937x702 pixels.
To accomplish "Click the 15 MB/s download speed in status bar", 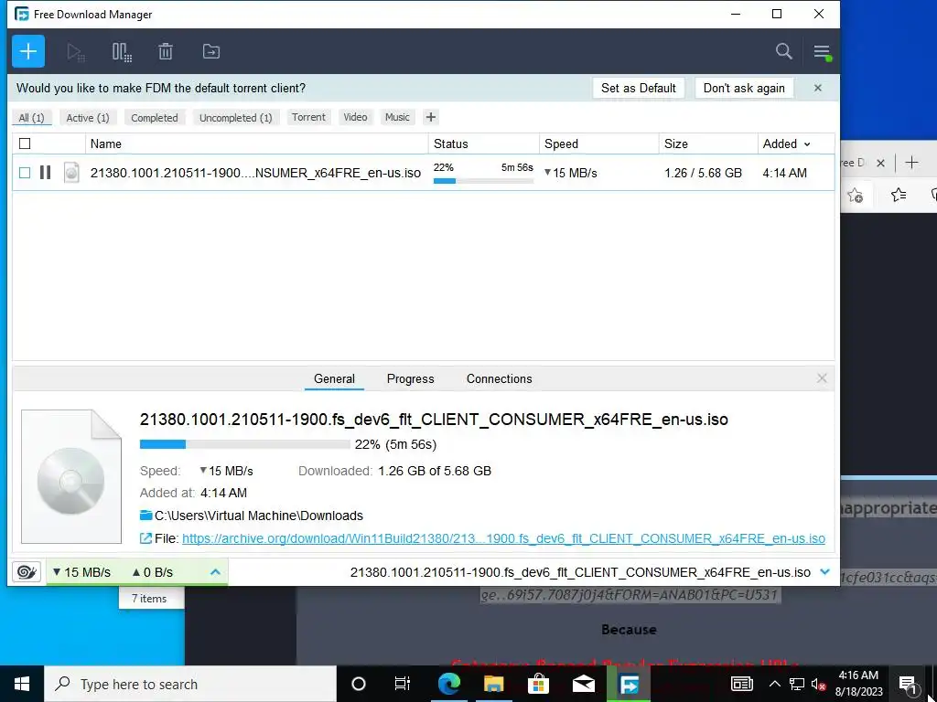I will pyautogui.click(x=81, y=572).
